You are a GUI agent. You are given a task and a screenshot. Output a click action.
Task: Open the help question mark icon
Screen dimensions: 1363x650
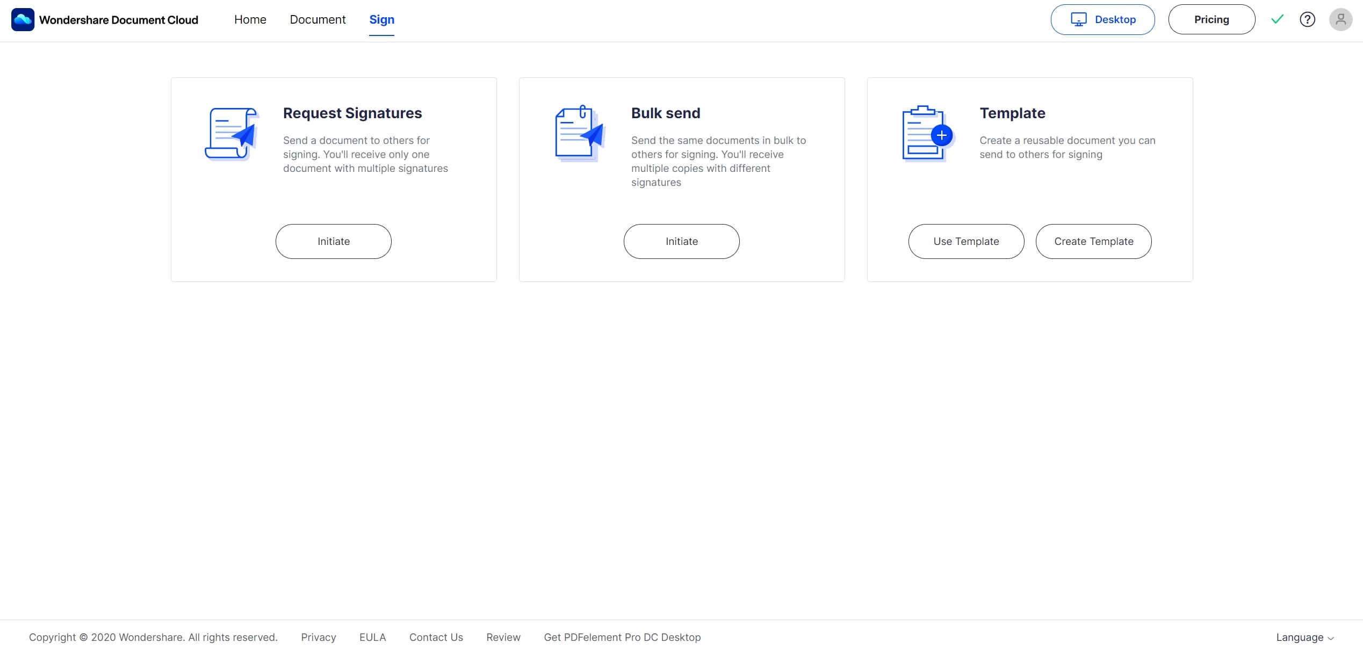pyautogui.click(x=1307, y=20)
